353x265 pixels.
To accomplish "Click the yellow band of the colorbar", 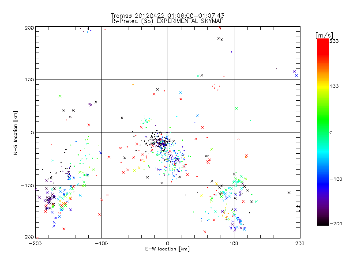I will pyautogui.click(x=323, y=86).
